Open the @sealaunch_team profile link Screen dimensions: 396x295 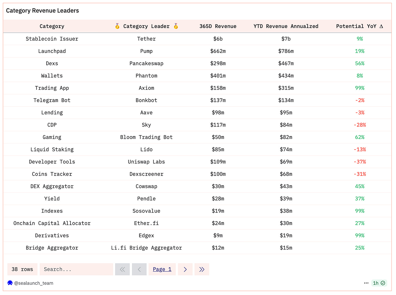coord(34,283)
